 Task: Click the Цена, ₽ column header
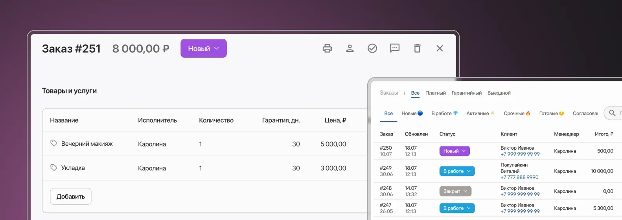(335, 120)
